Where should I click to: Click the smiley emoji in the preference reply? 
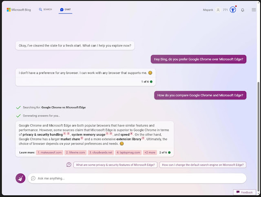tap(150, 73)
